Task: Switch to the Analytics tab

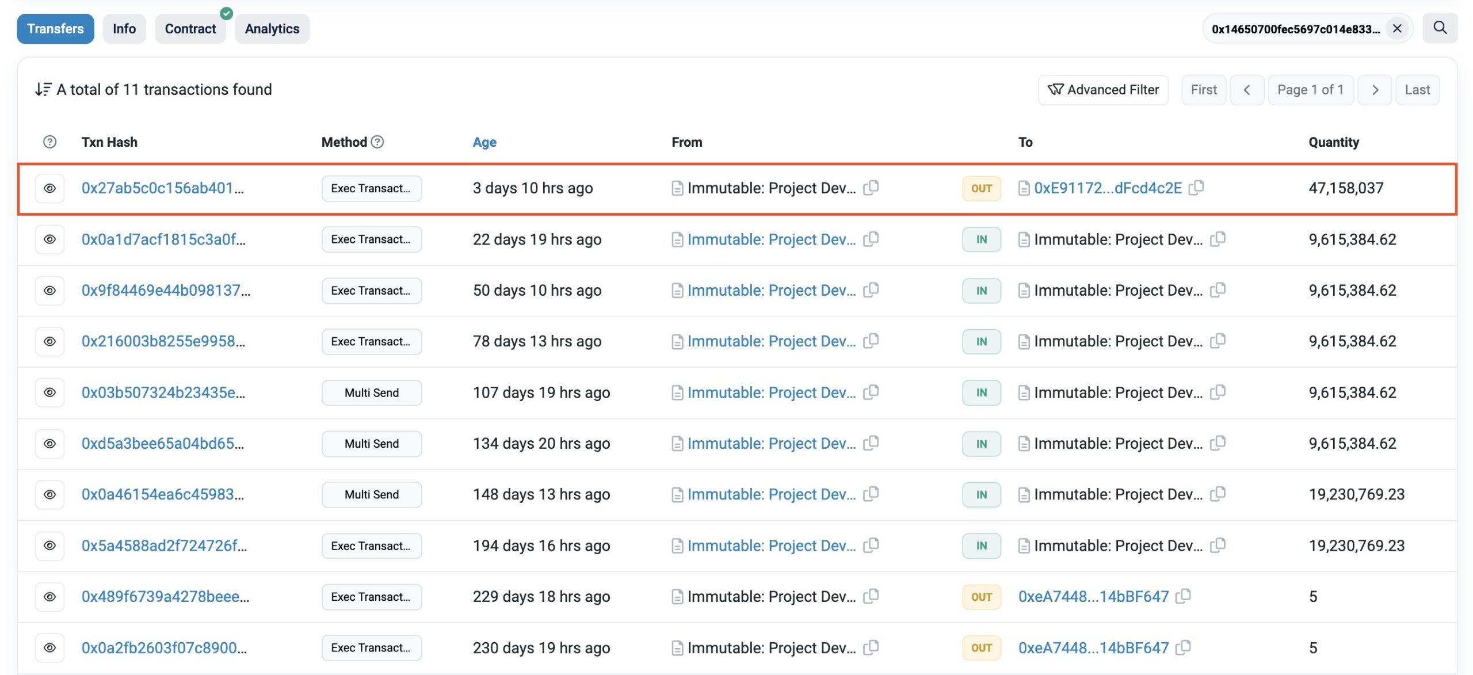Action: 272,29
